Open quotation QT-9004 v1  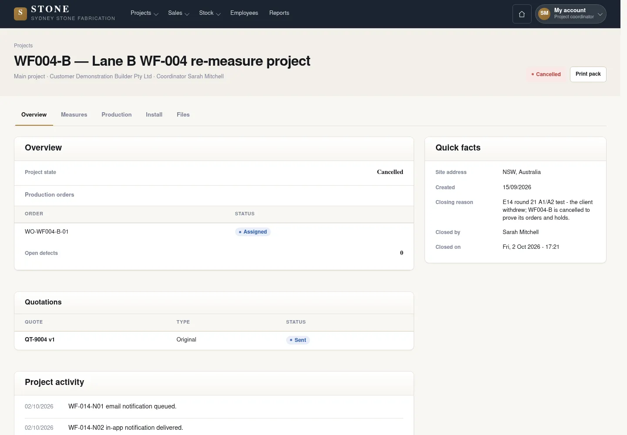tap(40, 340)
